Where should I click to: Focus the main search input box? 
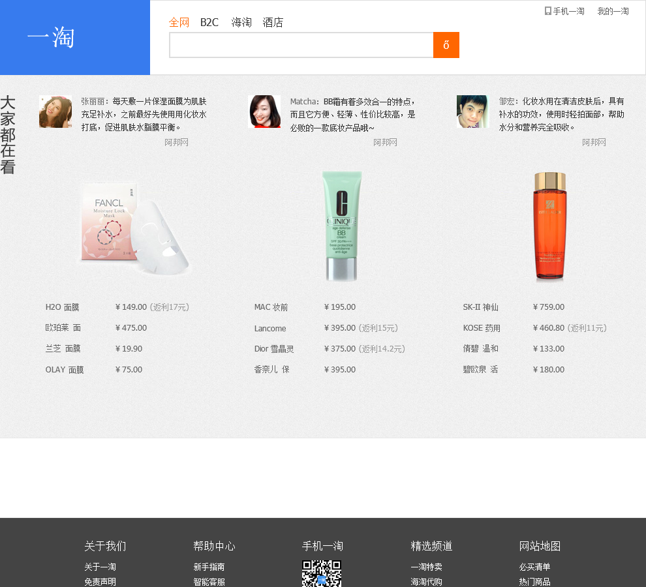[x=301, y=45]
